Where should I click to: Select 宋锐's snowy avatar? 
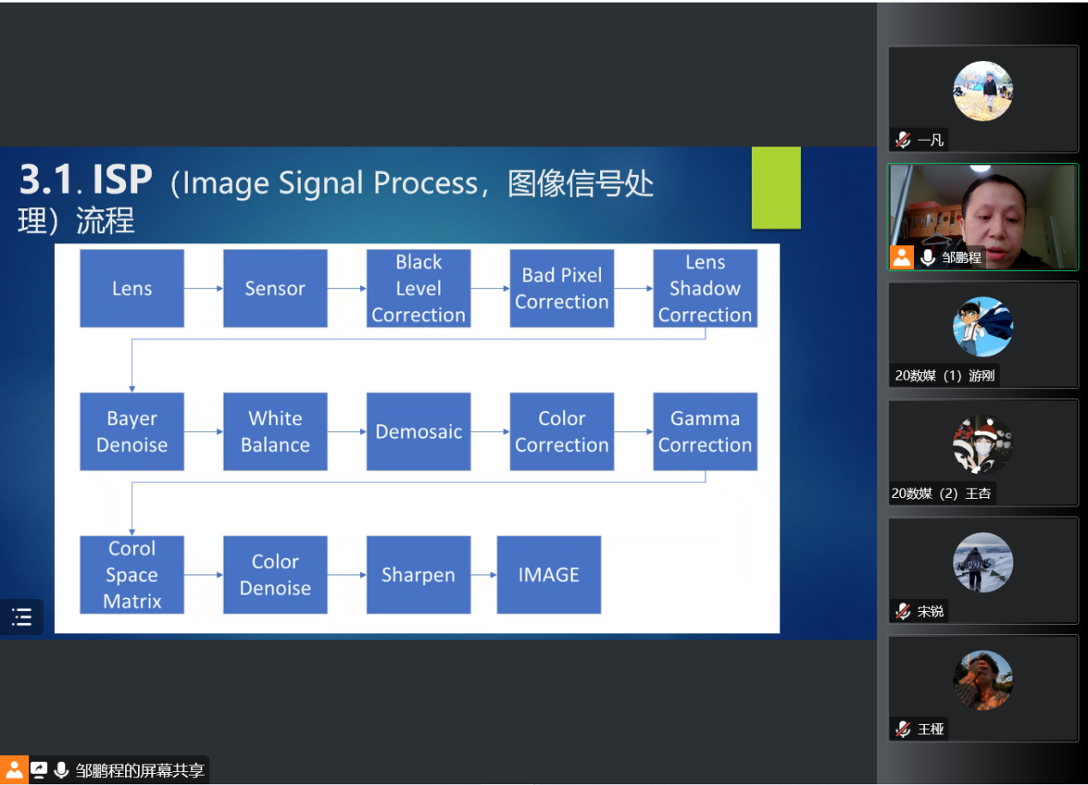[x=983, y=562]
